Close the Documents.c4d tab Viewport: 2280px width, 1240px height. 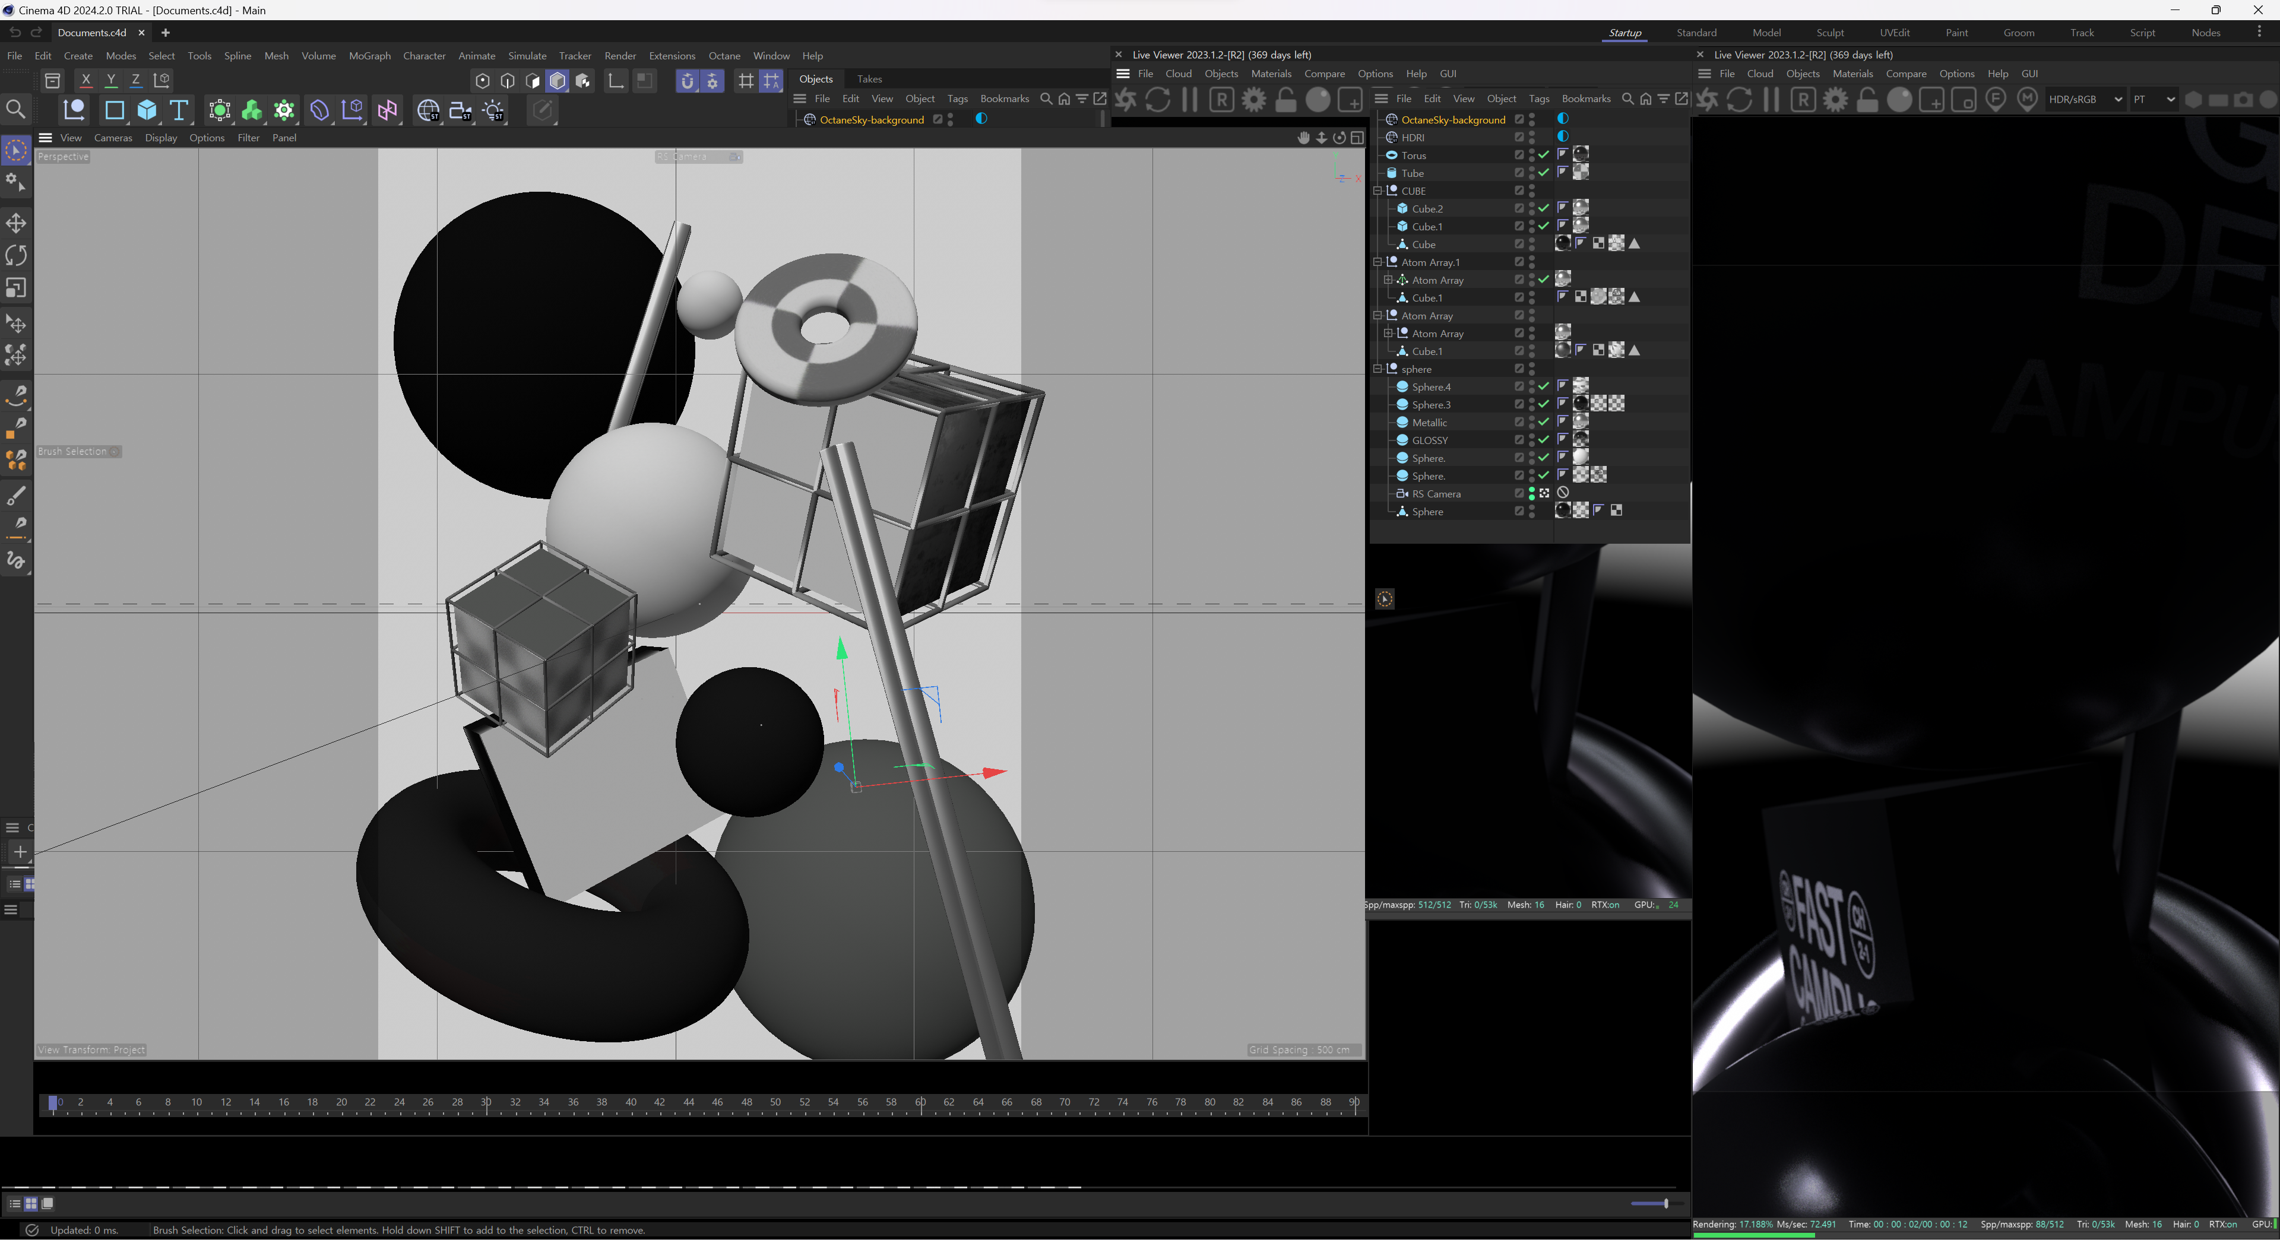click(141, 33)
